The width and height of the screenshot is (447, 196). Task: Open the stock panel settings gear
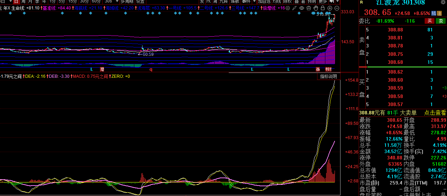point(444,2)
